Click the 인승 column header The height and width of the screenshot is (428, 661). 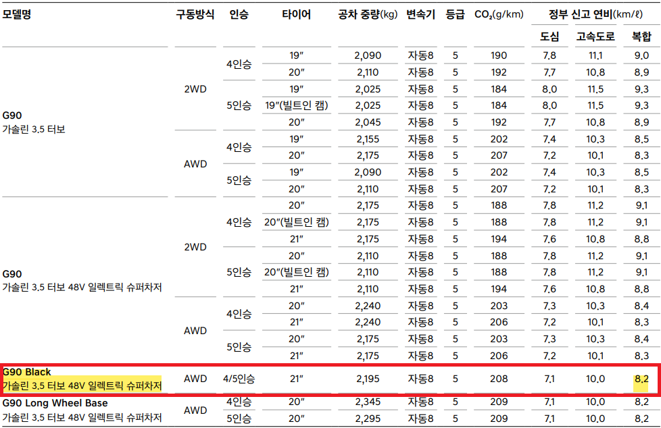(239, 15)
